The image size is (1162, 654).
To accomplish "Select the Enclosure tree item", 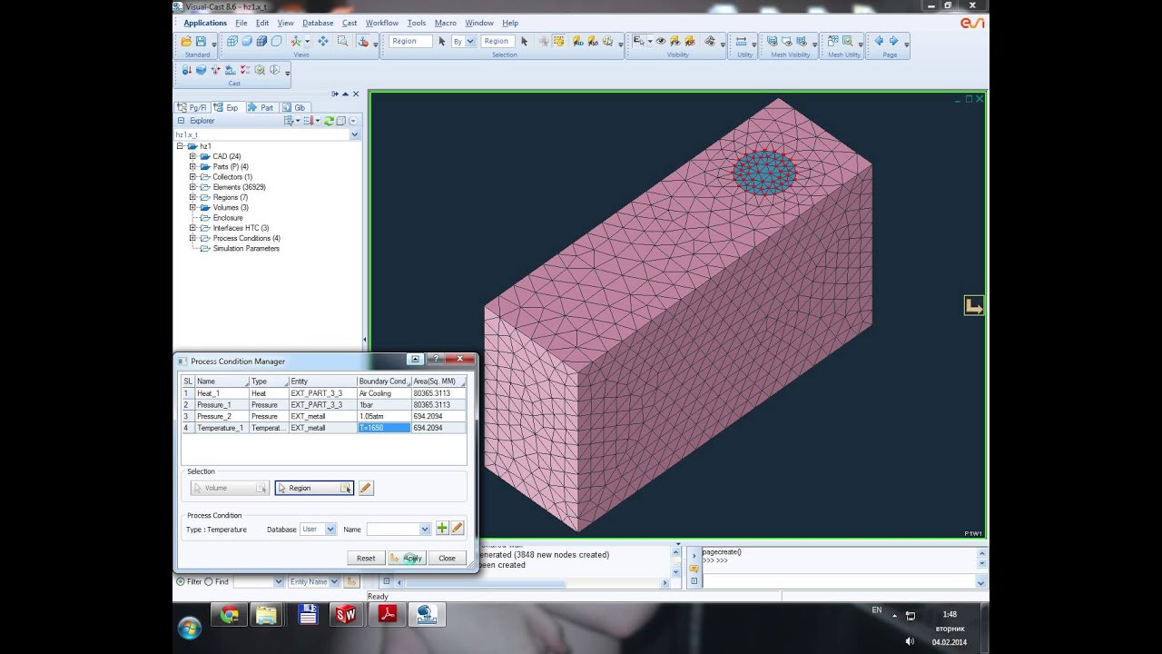I will (228, 218).
